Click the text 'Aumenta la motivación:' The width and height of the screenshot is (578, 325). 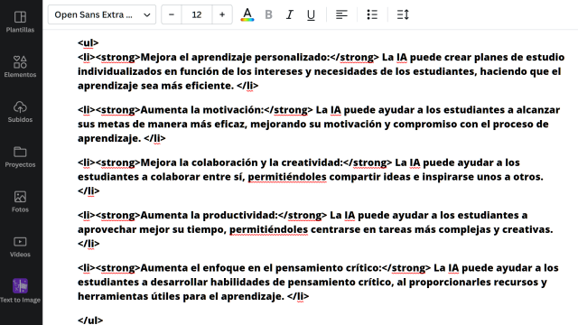pyautogui.click(x=202, y=110)
